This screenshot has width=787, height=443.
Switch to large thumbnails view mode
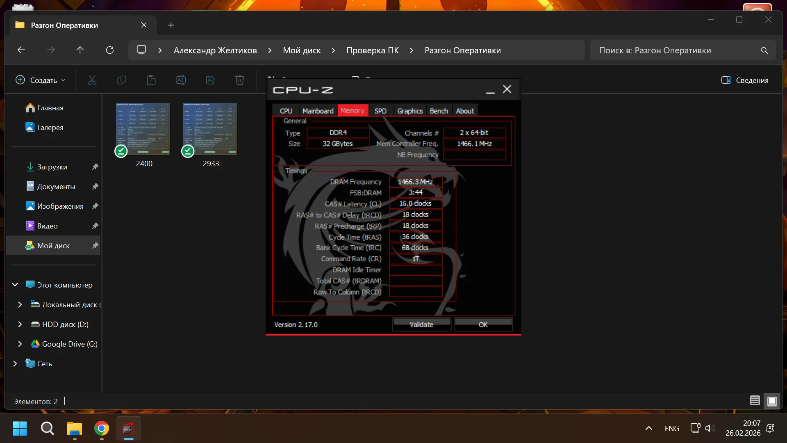click(x=772, y=401)
